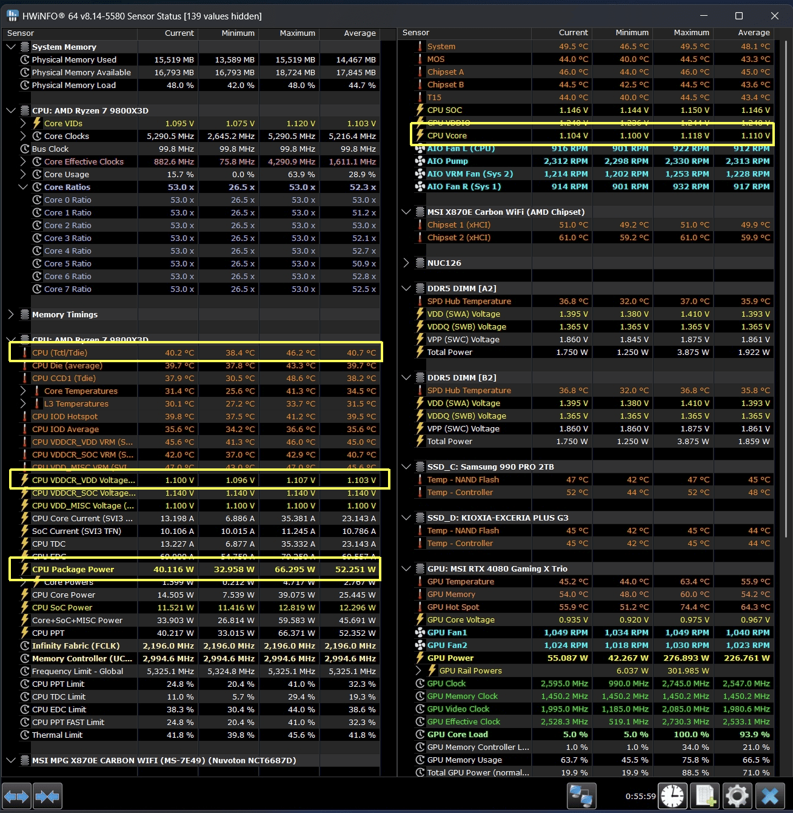Expand the Core Effective Clocks row
793x813 pixels.
click(x=23, y=161)
